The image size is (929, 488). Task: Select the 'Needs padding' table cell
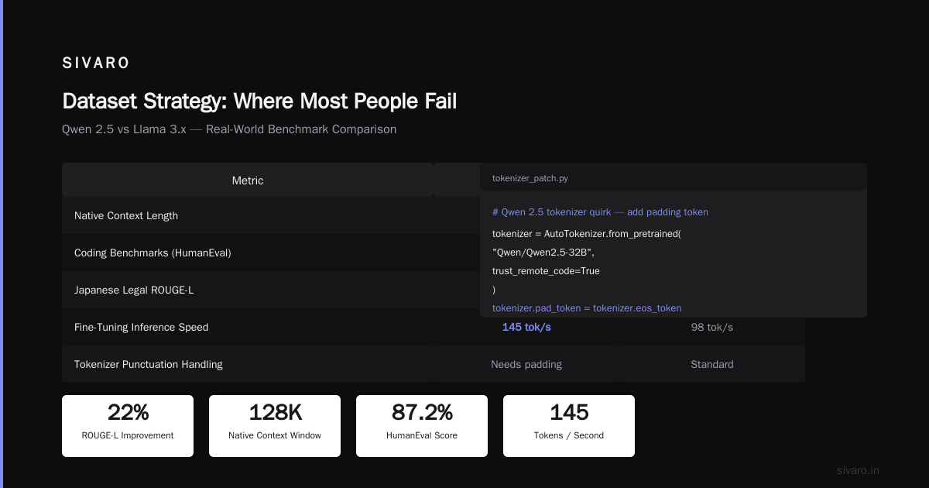526,364
